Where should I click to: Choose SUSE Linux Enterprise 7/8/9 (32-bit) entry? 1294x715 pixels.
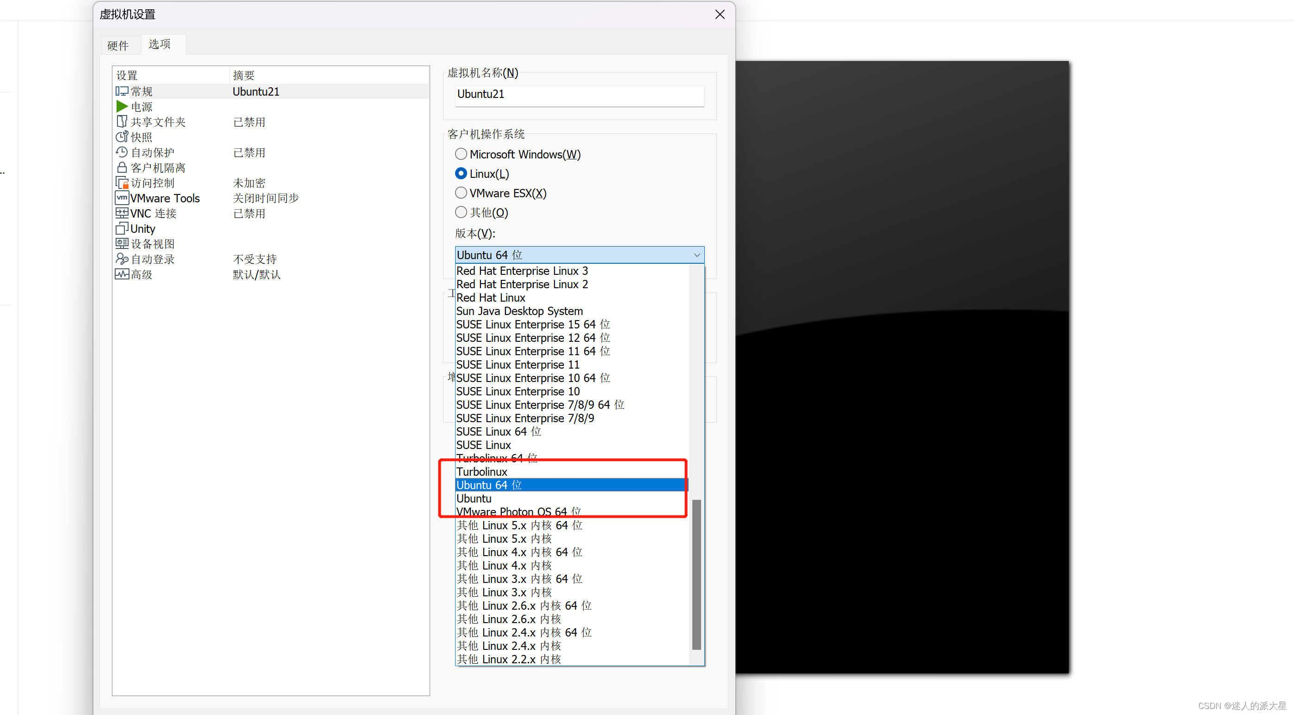coord(572,418)
